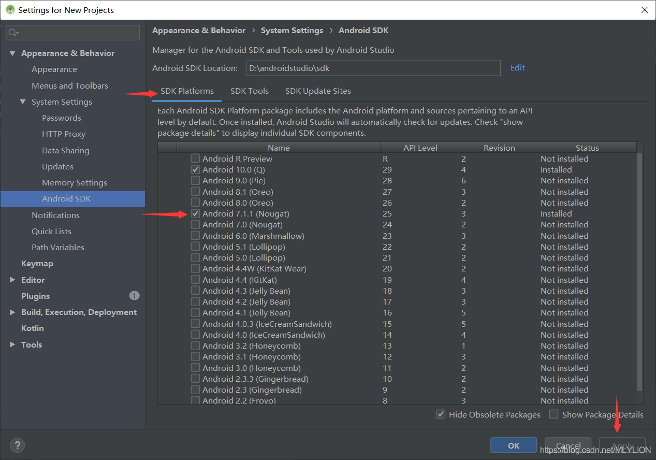Click the search magnifier icon

coord(13,33)
